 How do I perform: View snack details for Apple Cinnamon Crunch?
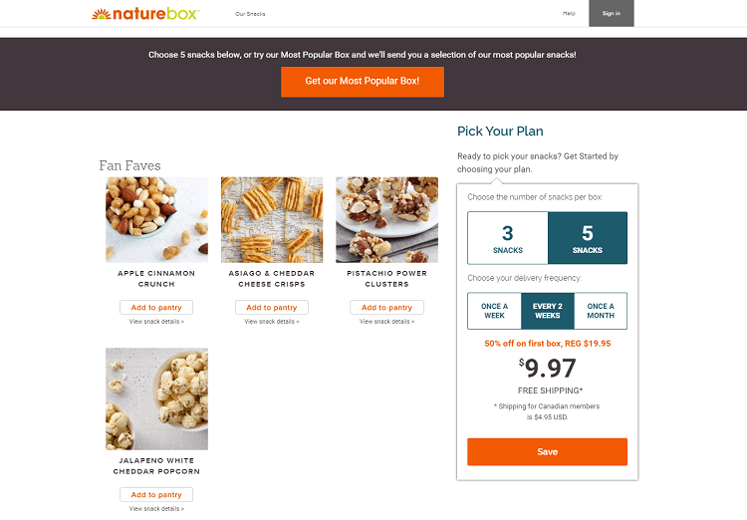156,322
